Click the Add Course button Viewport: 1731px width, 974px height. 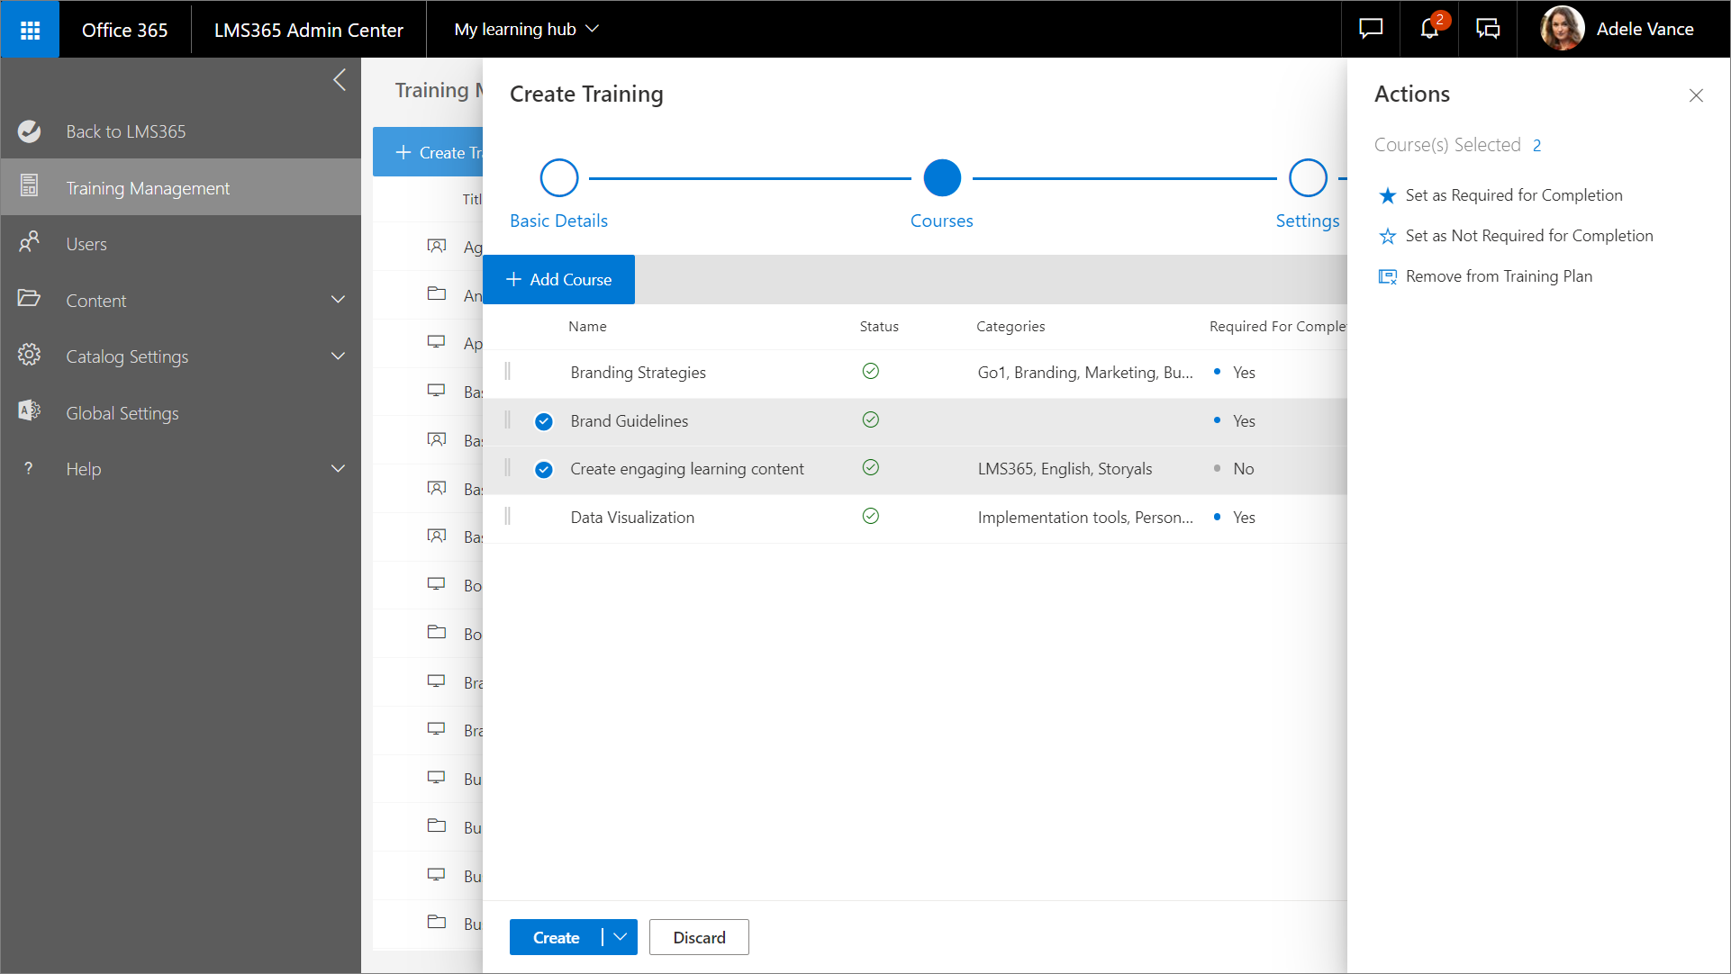point(558,280)
